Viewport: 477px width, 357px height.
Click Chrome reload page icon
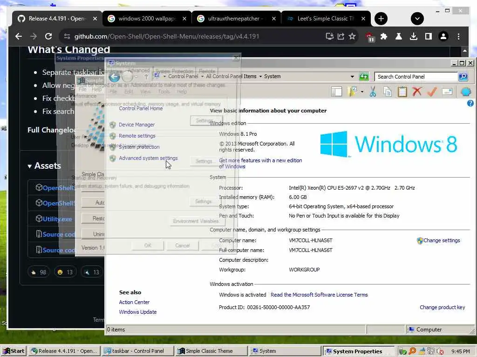(48, 36)
